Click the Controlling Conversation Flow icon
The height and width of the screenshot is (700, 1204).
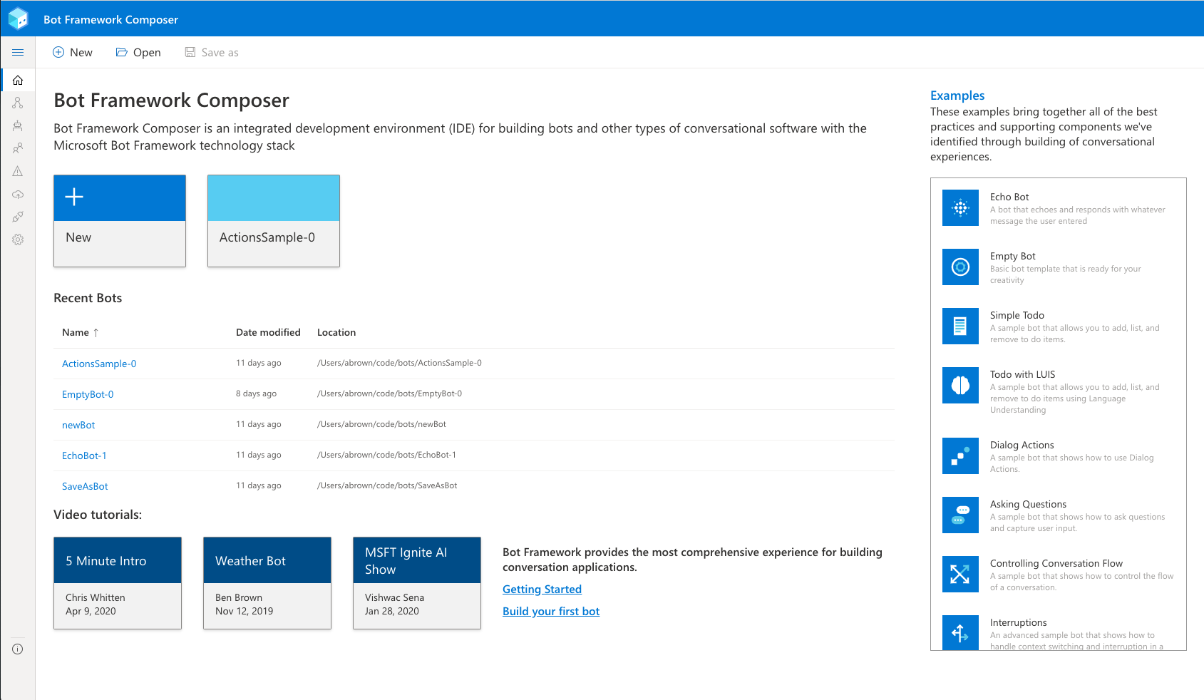pos(960,575)
